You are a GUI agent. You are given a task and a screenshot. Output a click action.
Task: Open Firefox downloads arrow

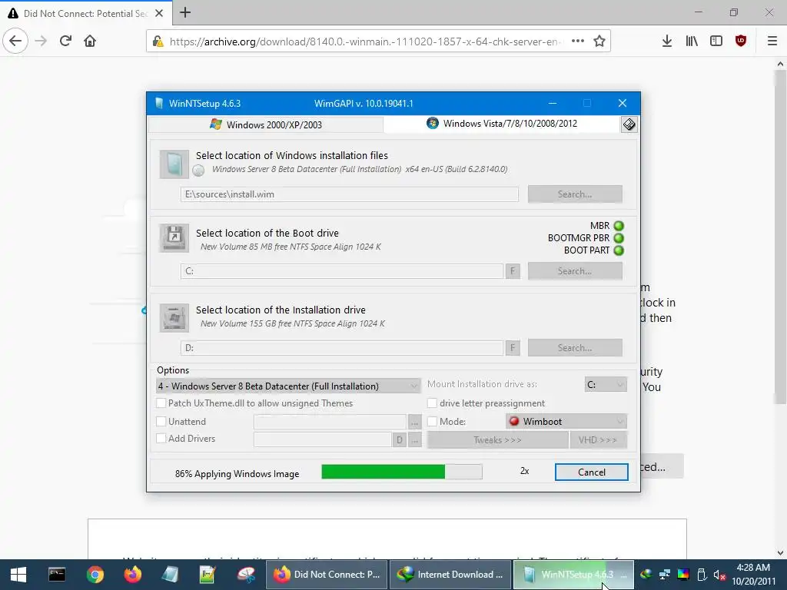666,41
